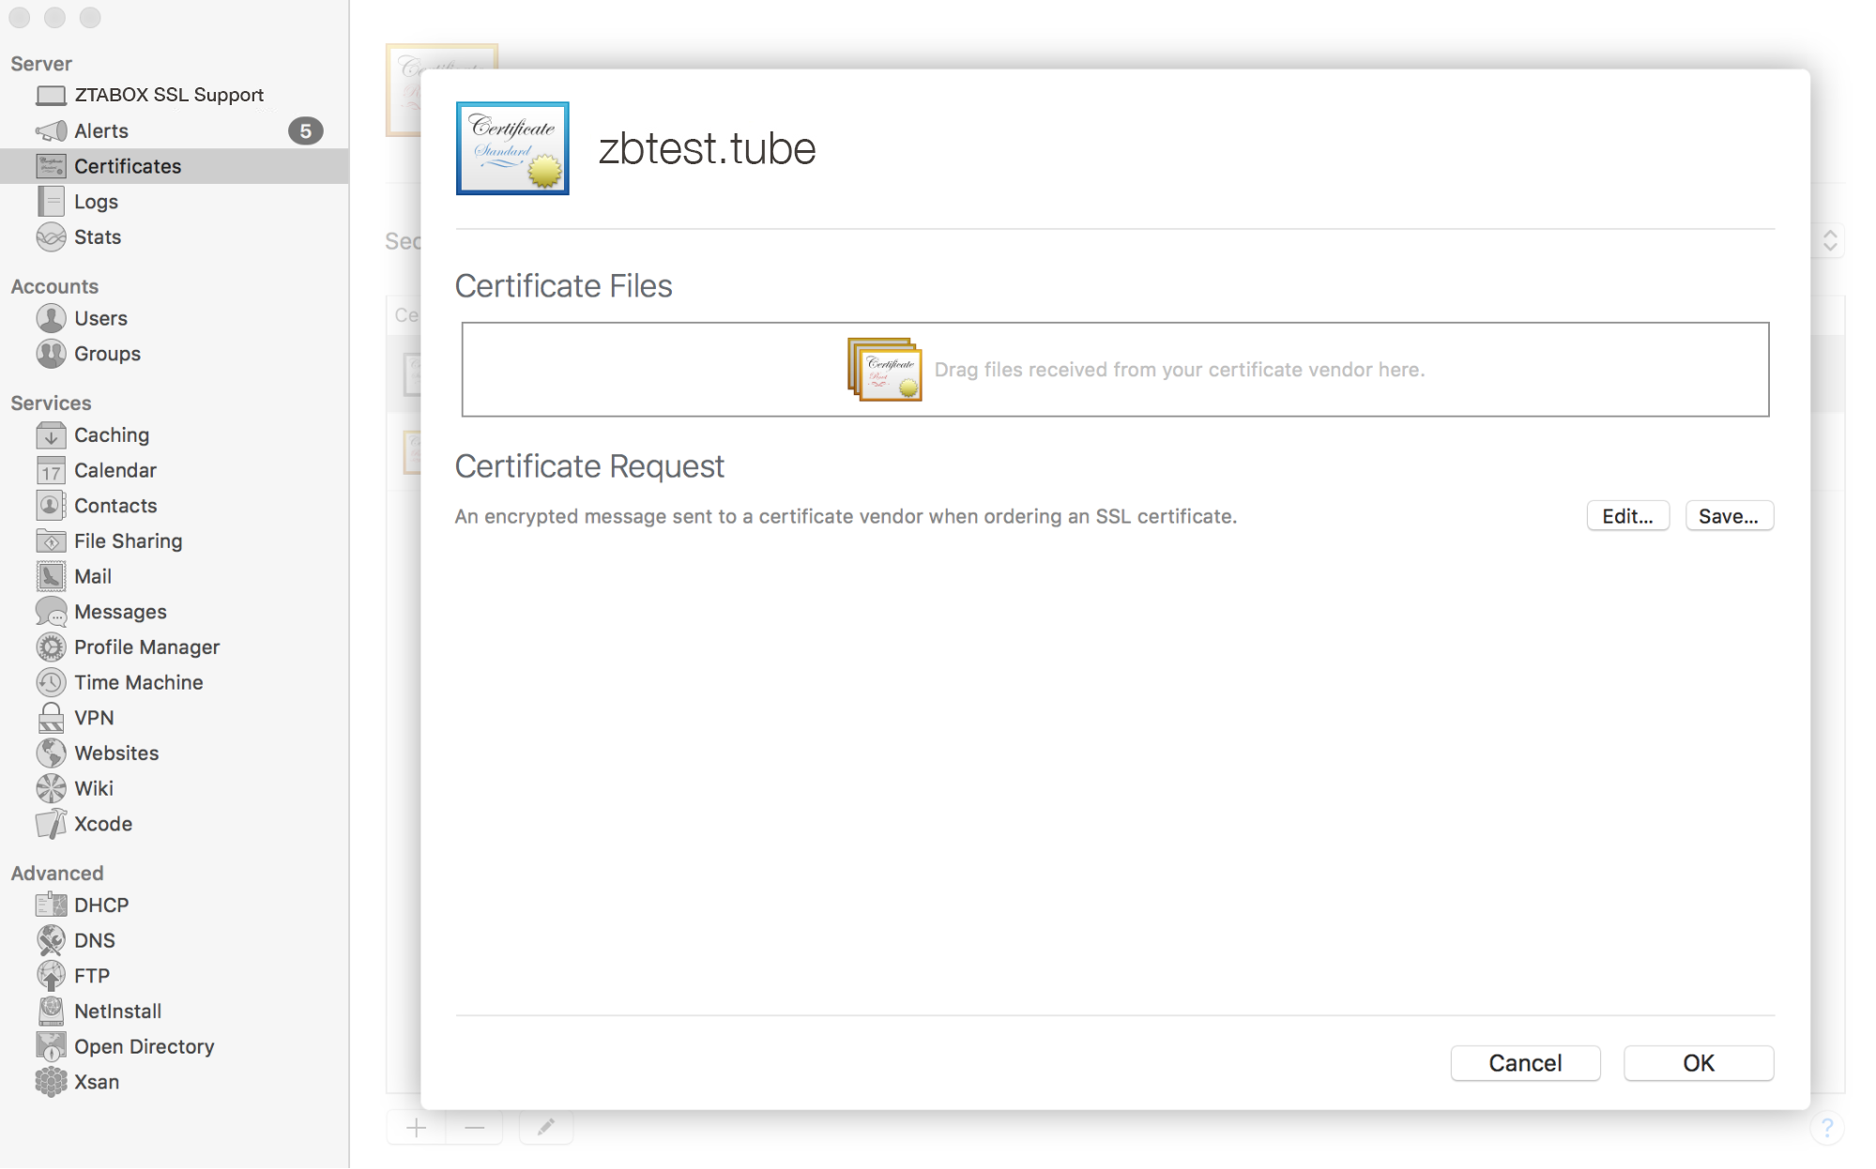Click the Time Machine clock icon
Screen dimensions: 1876x1169
51,682
